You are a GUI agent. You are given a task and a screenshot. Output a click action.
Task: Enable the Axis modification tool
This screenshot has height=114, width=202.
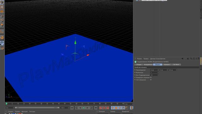(2, 31)
